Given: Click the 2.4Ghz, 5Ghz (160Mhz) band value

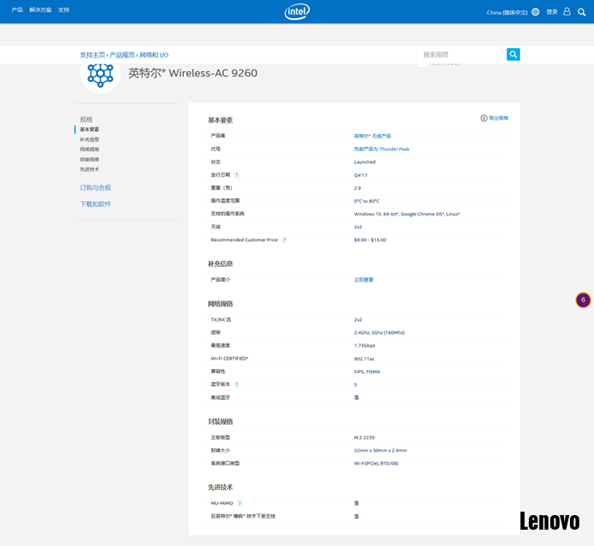Looking at the screenshot, I should [x=379, y=333].
